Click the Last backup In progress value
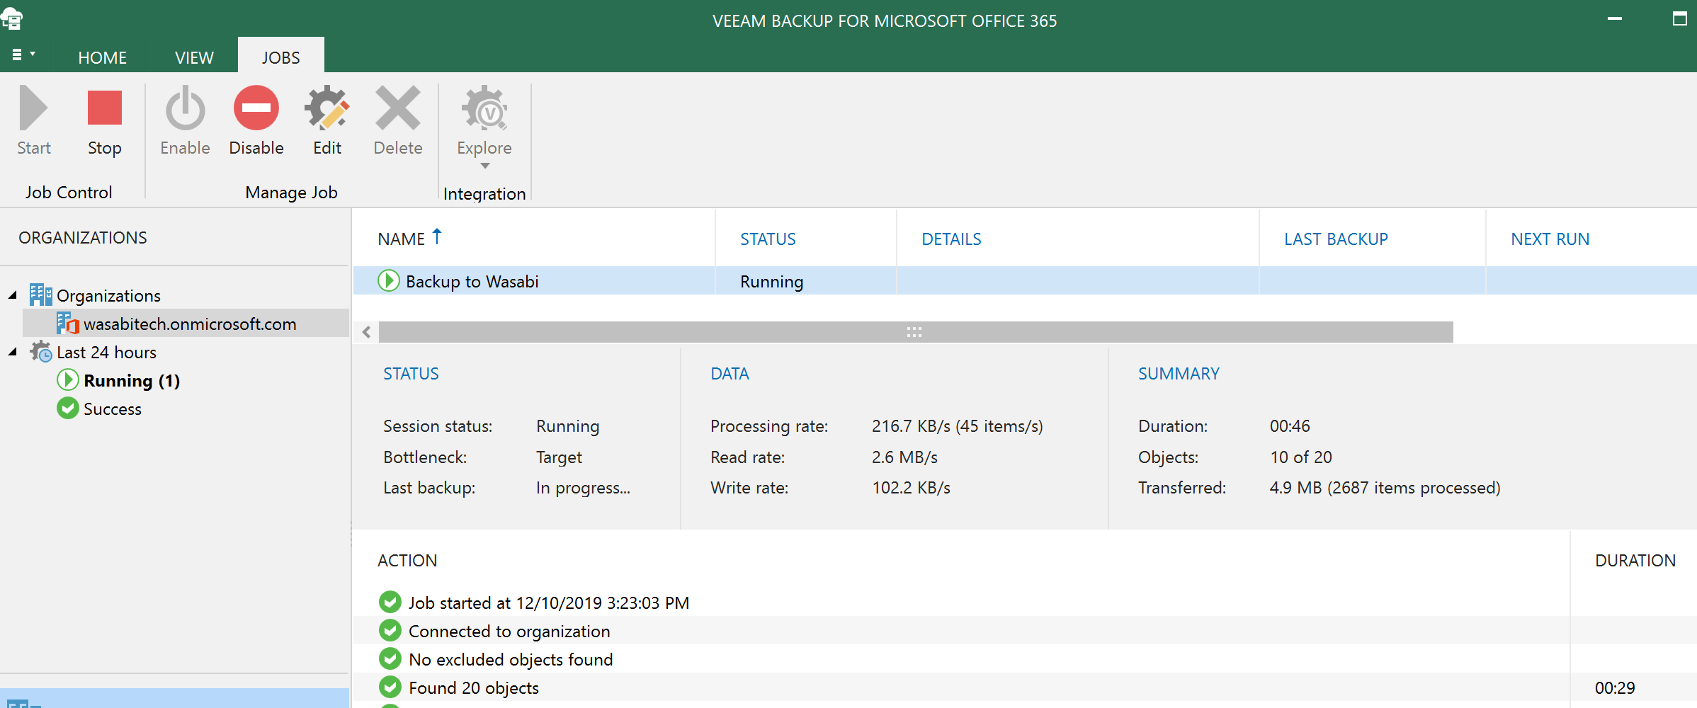 click(x=583, y=487)
